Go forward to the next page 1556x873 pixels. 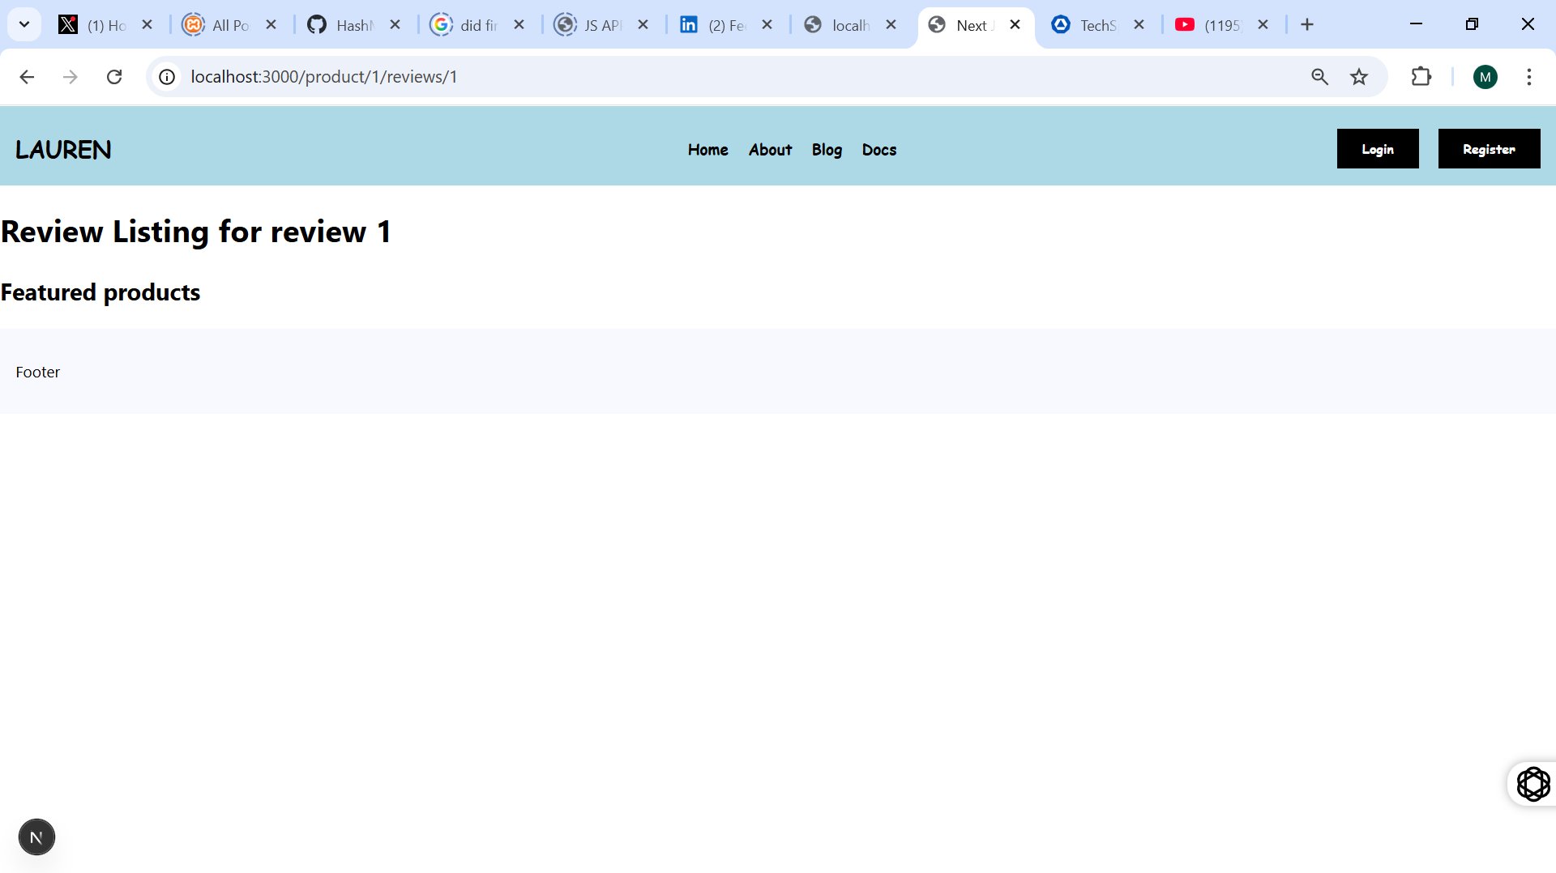click(x=71, y=77)
